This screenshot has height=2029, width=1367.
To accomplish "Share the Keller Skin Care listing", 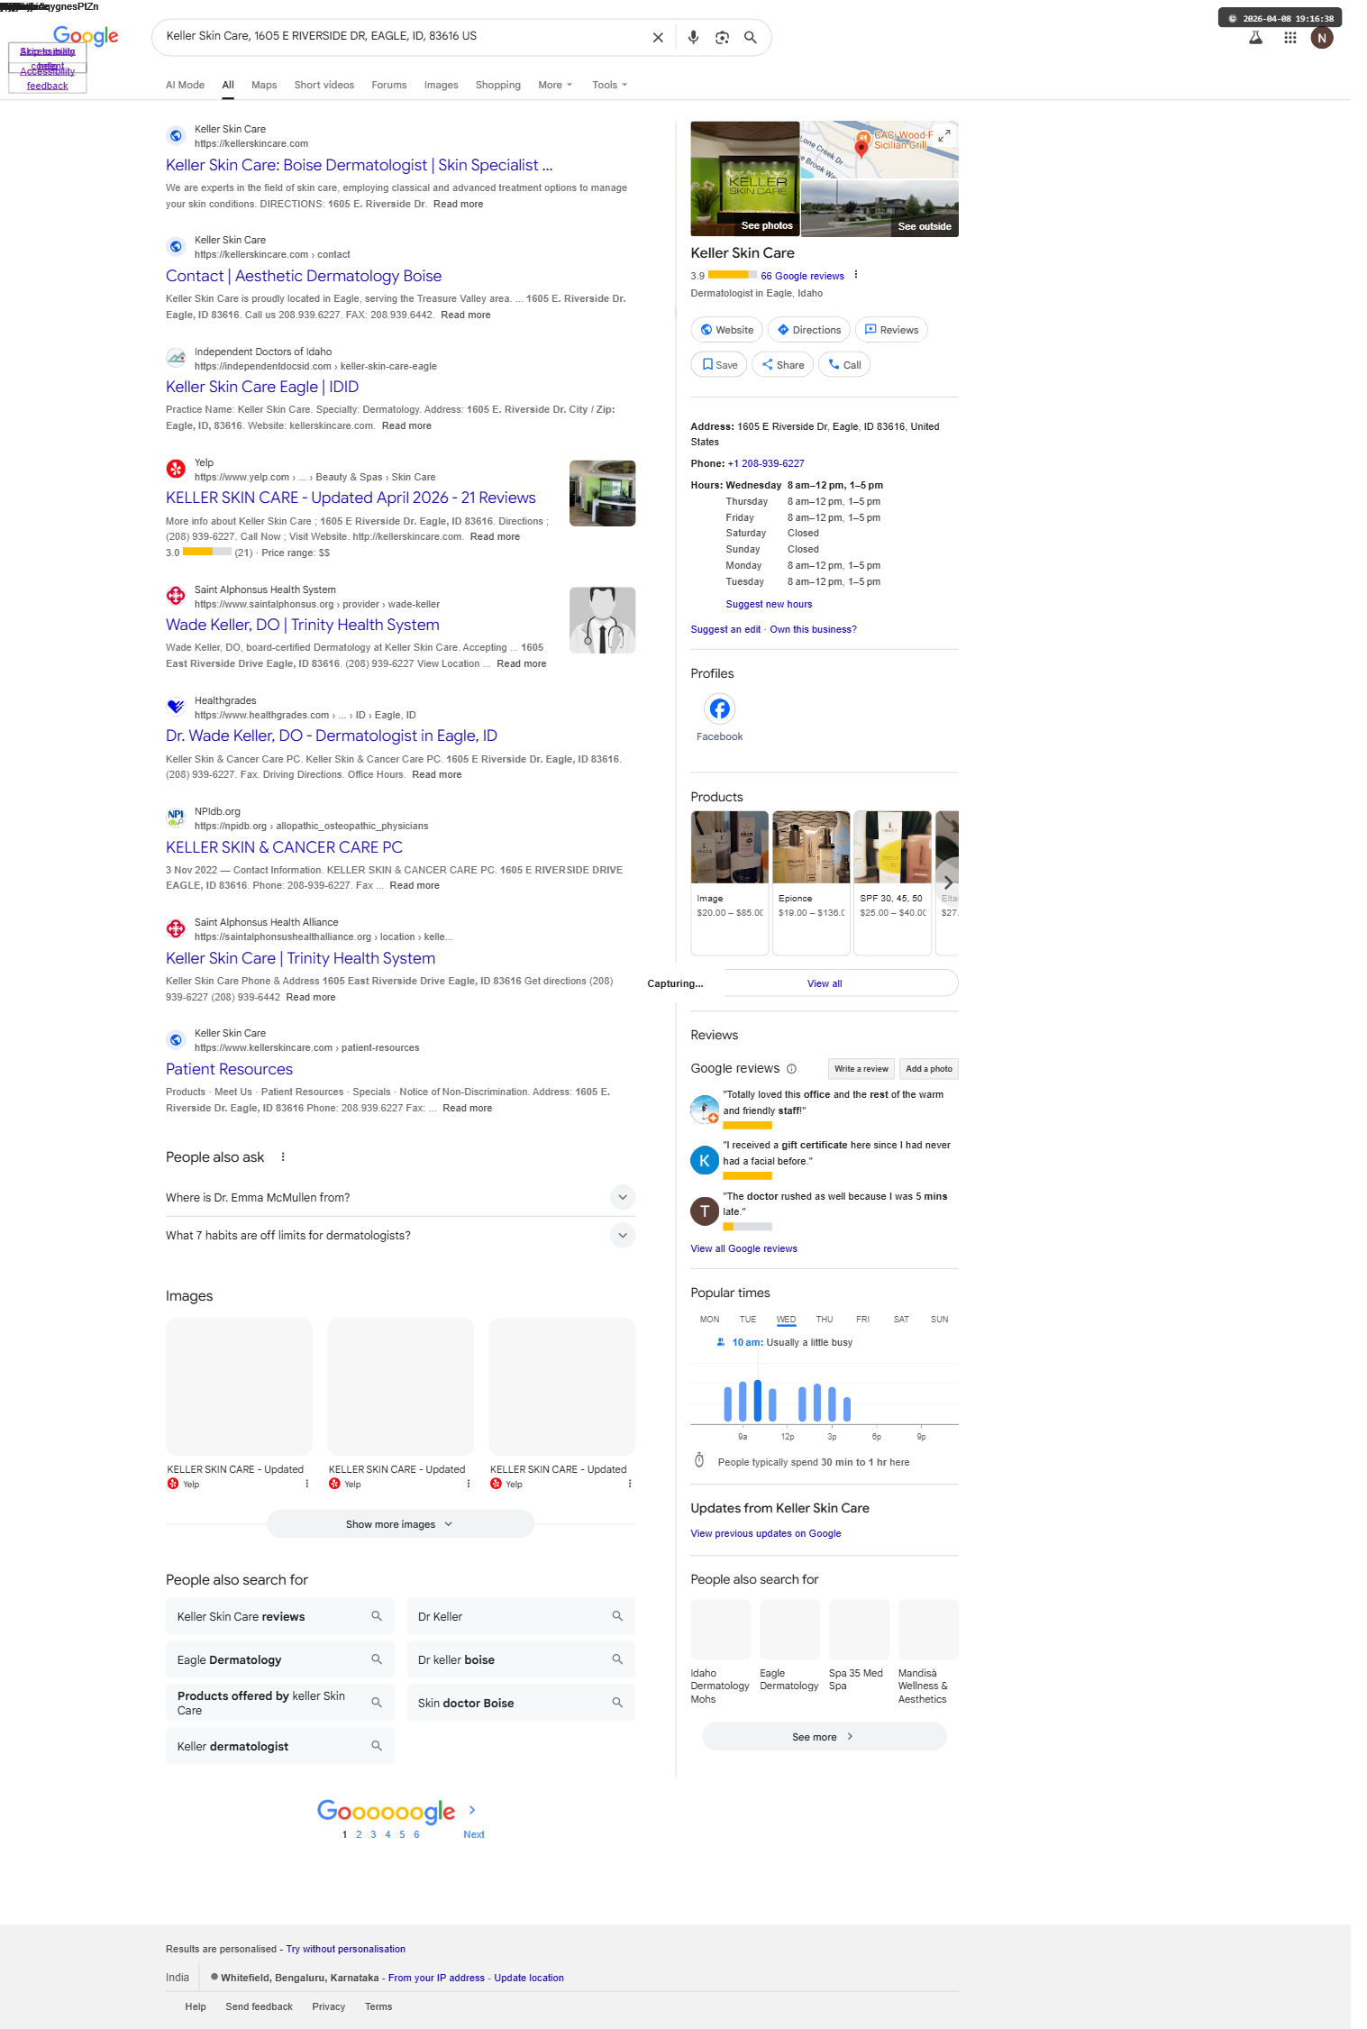I will tap(783, 365).
